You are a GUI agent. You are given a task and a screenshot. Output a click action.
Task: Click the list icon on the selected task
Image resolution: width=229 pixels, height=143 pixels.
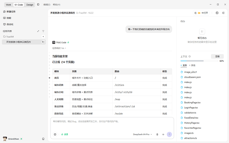click(43, 42)
